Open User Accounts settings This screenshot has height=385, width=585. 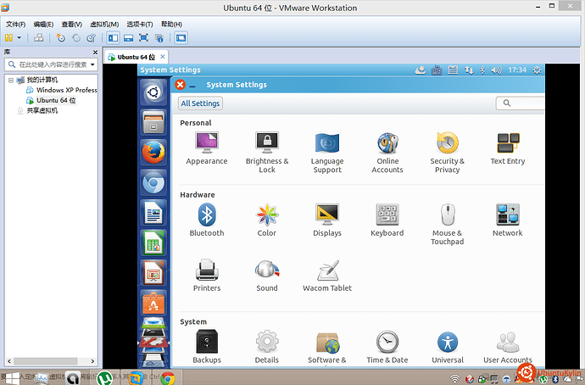(507, 347)
